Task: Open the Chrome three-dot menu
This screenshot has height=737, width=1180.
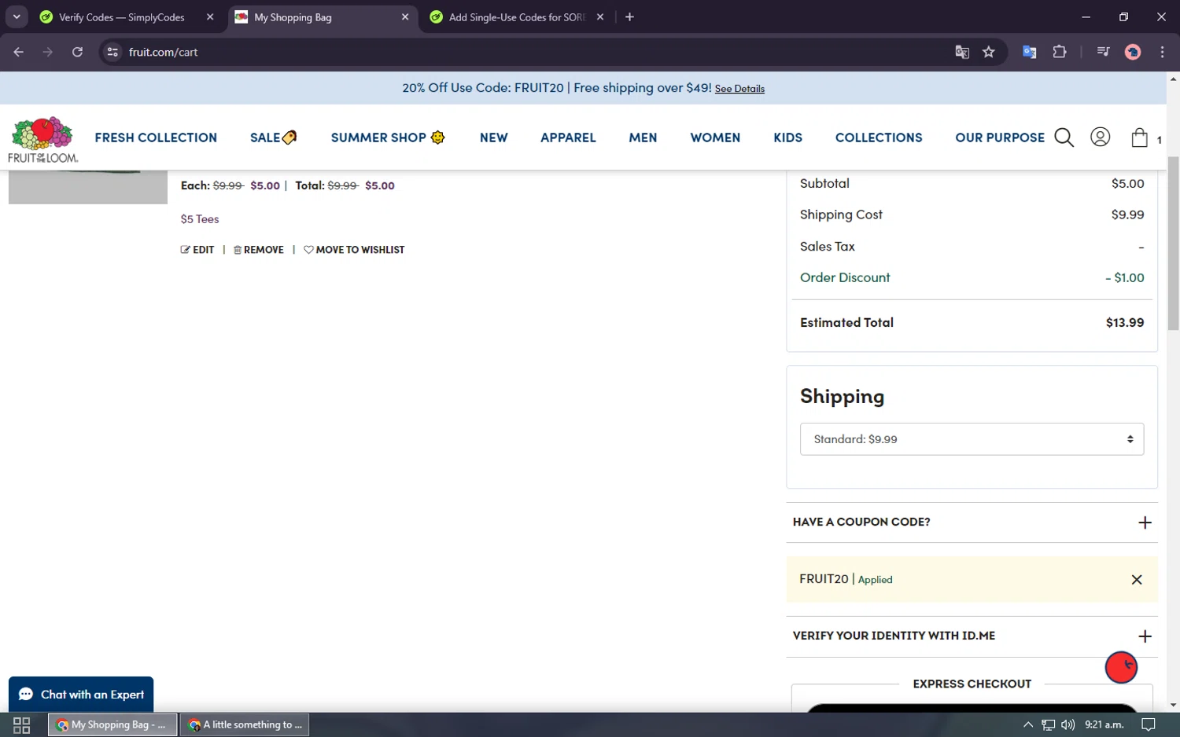Action: [1162, 52]
